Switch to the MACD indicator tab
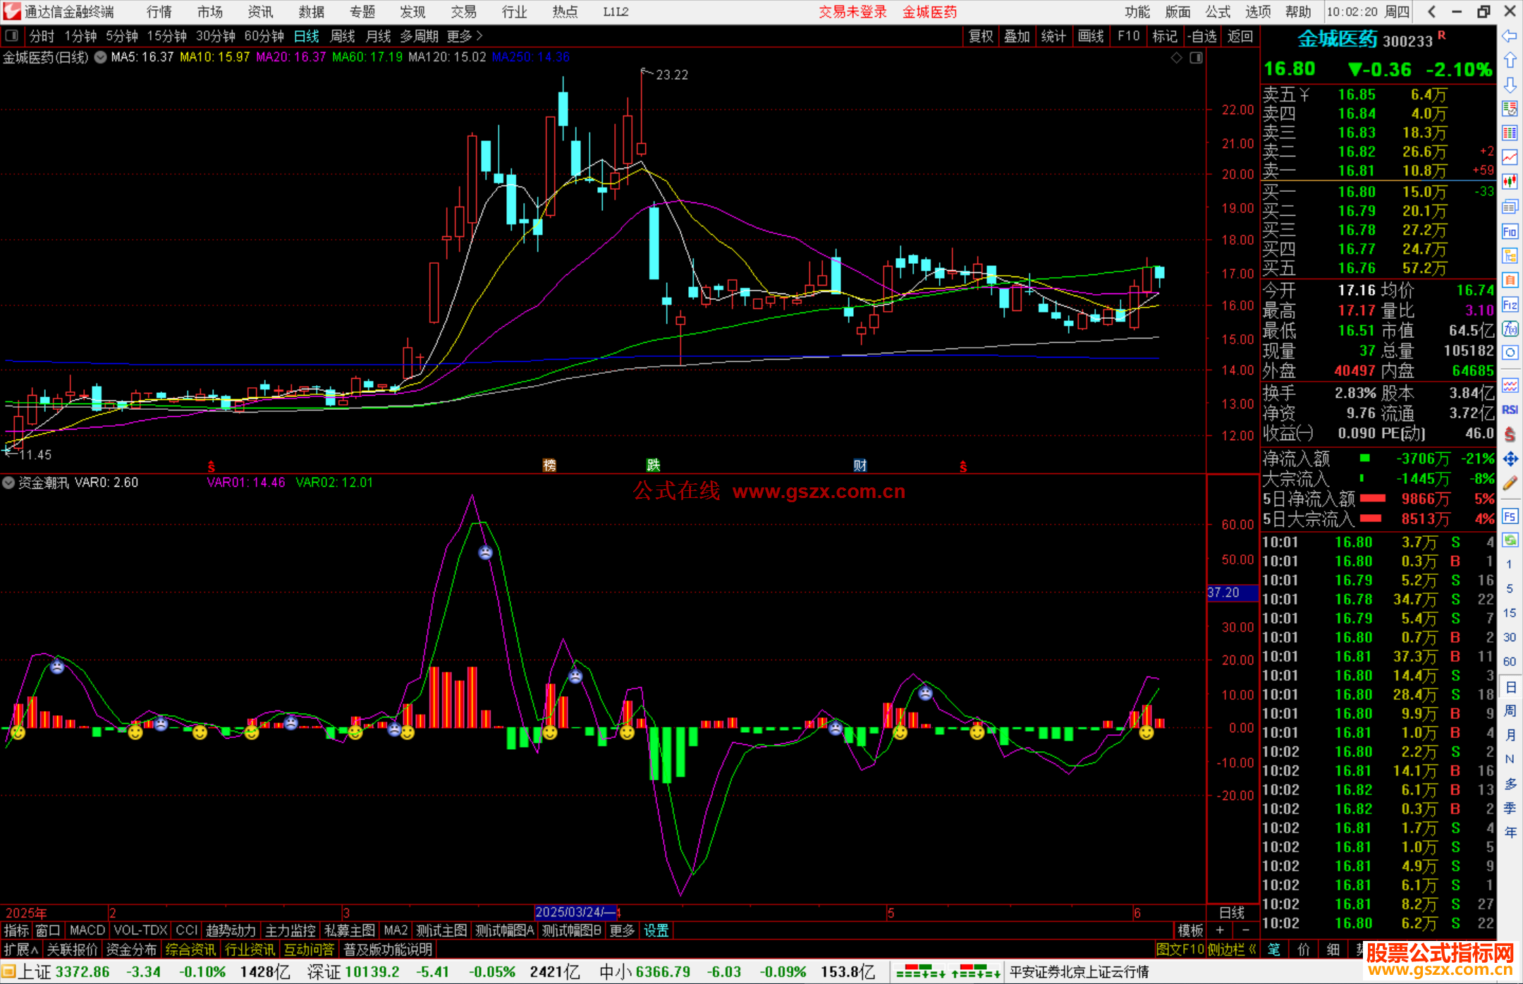Screen dimensions: 1523x984 click(x=87, y=930)
